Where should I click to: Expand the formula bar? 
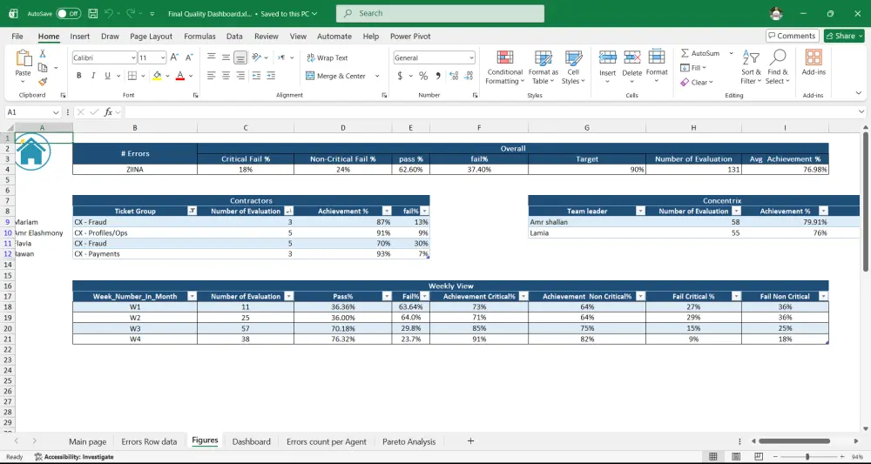tap(861, 112)
